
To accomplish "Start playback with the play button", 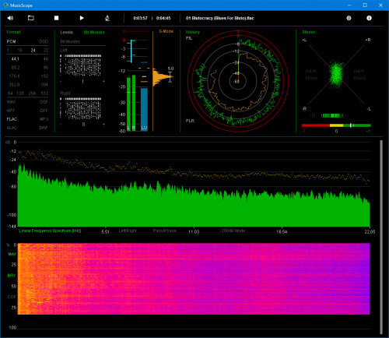I will [x=82, y=18].
